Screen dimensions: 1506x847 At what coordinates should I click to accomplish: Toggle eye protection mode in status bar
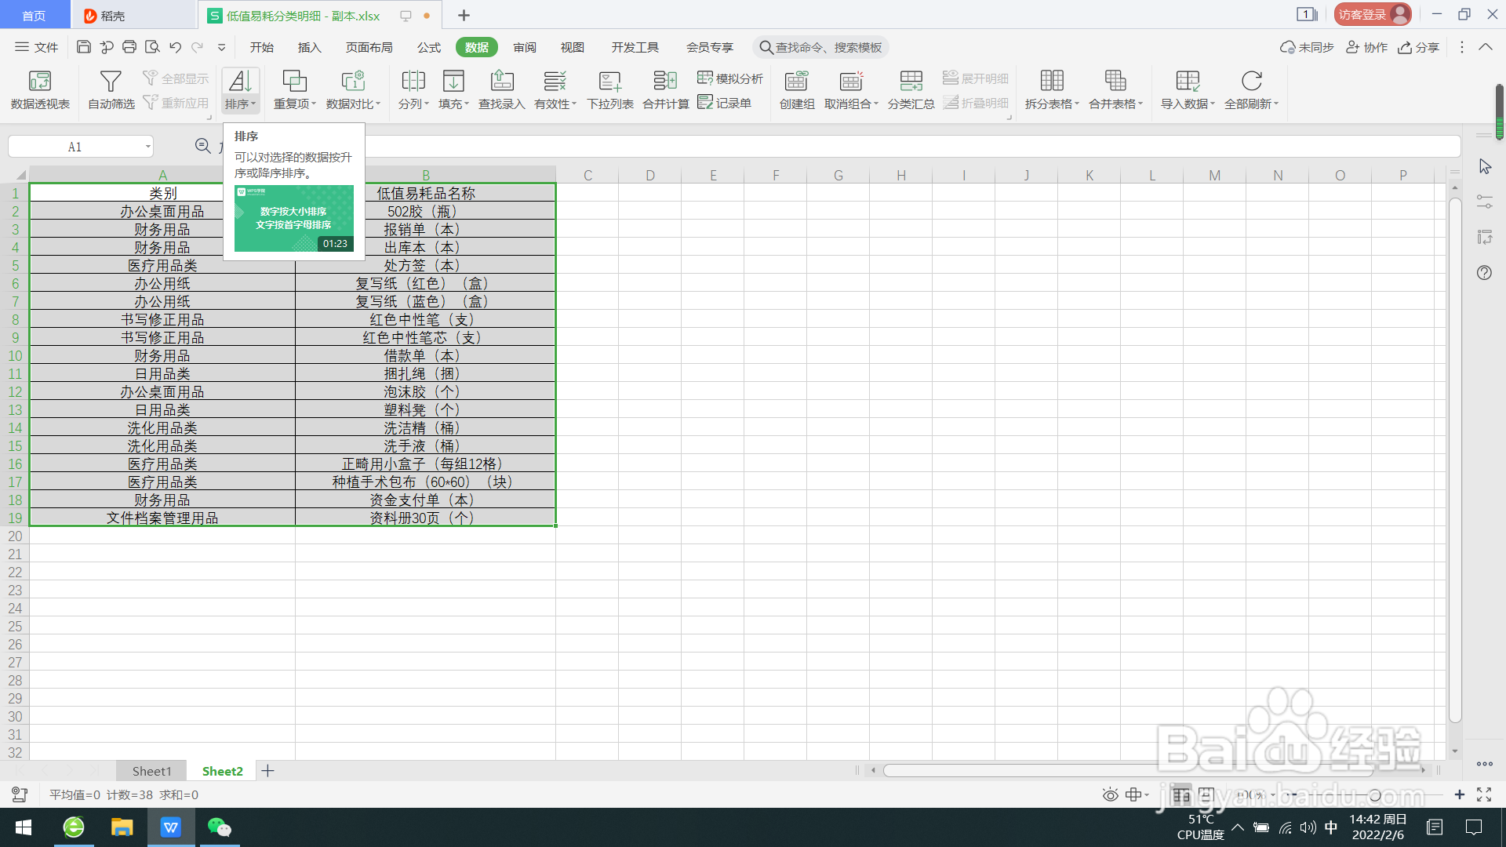(x=1110, y=794)
